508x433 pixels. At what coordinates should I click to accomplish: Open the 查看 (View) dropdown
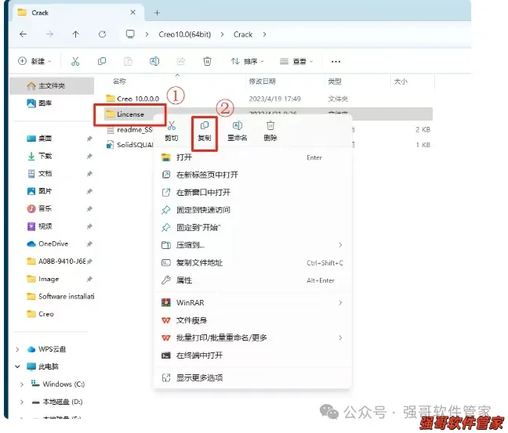[296, 61]
